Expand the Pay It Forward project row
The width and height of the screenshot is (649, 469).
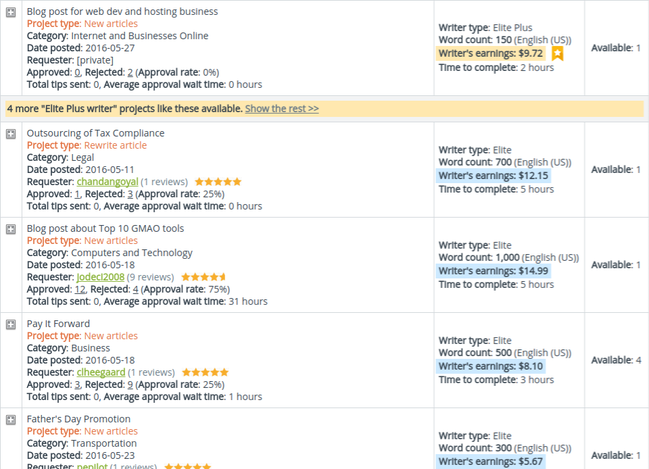click(11, 324)
